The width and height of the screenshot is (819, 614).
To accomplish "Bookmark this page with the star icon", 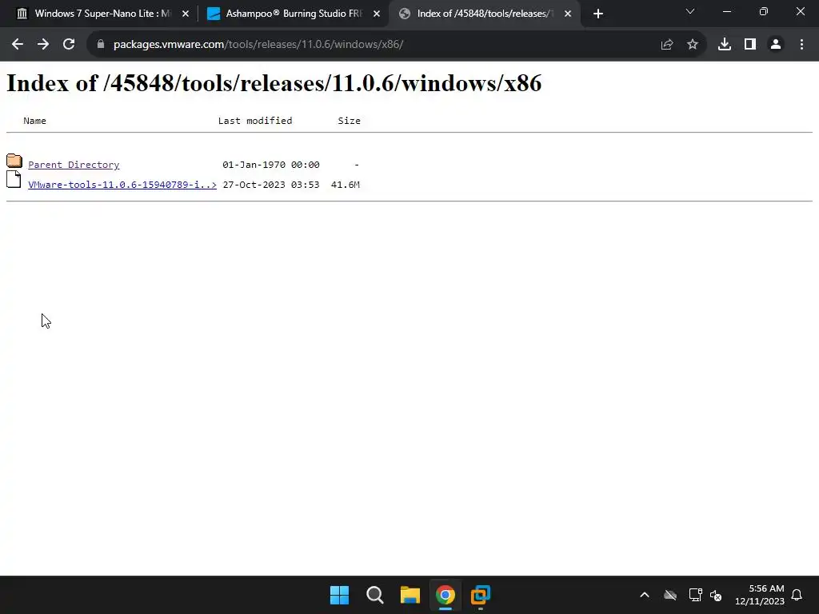I will tap(693, 45).
